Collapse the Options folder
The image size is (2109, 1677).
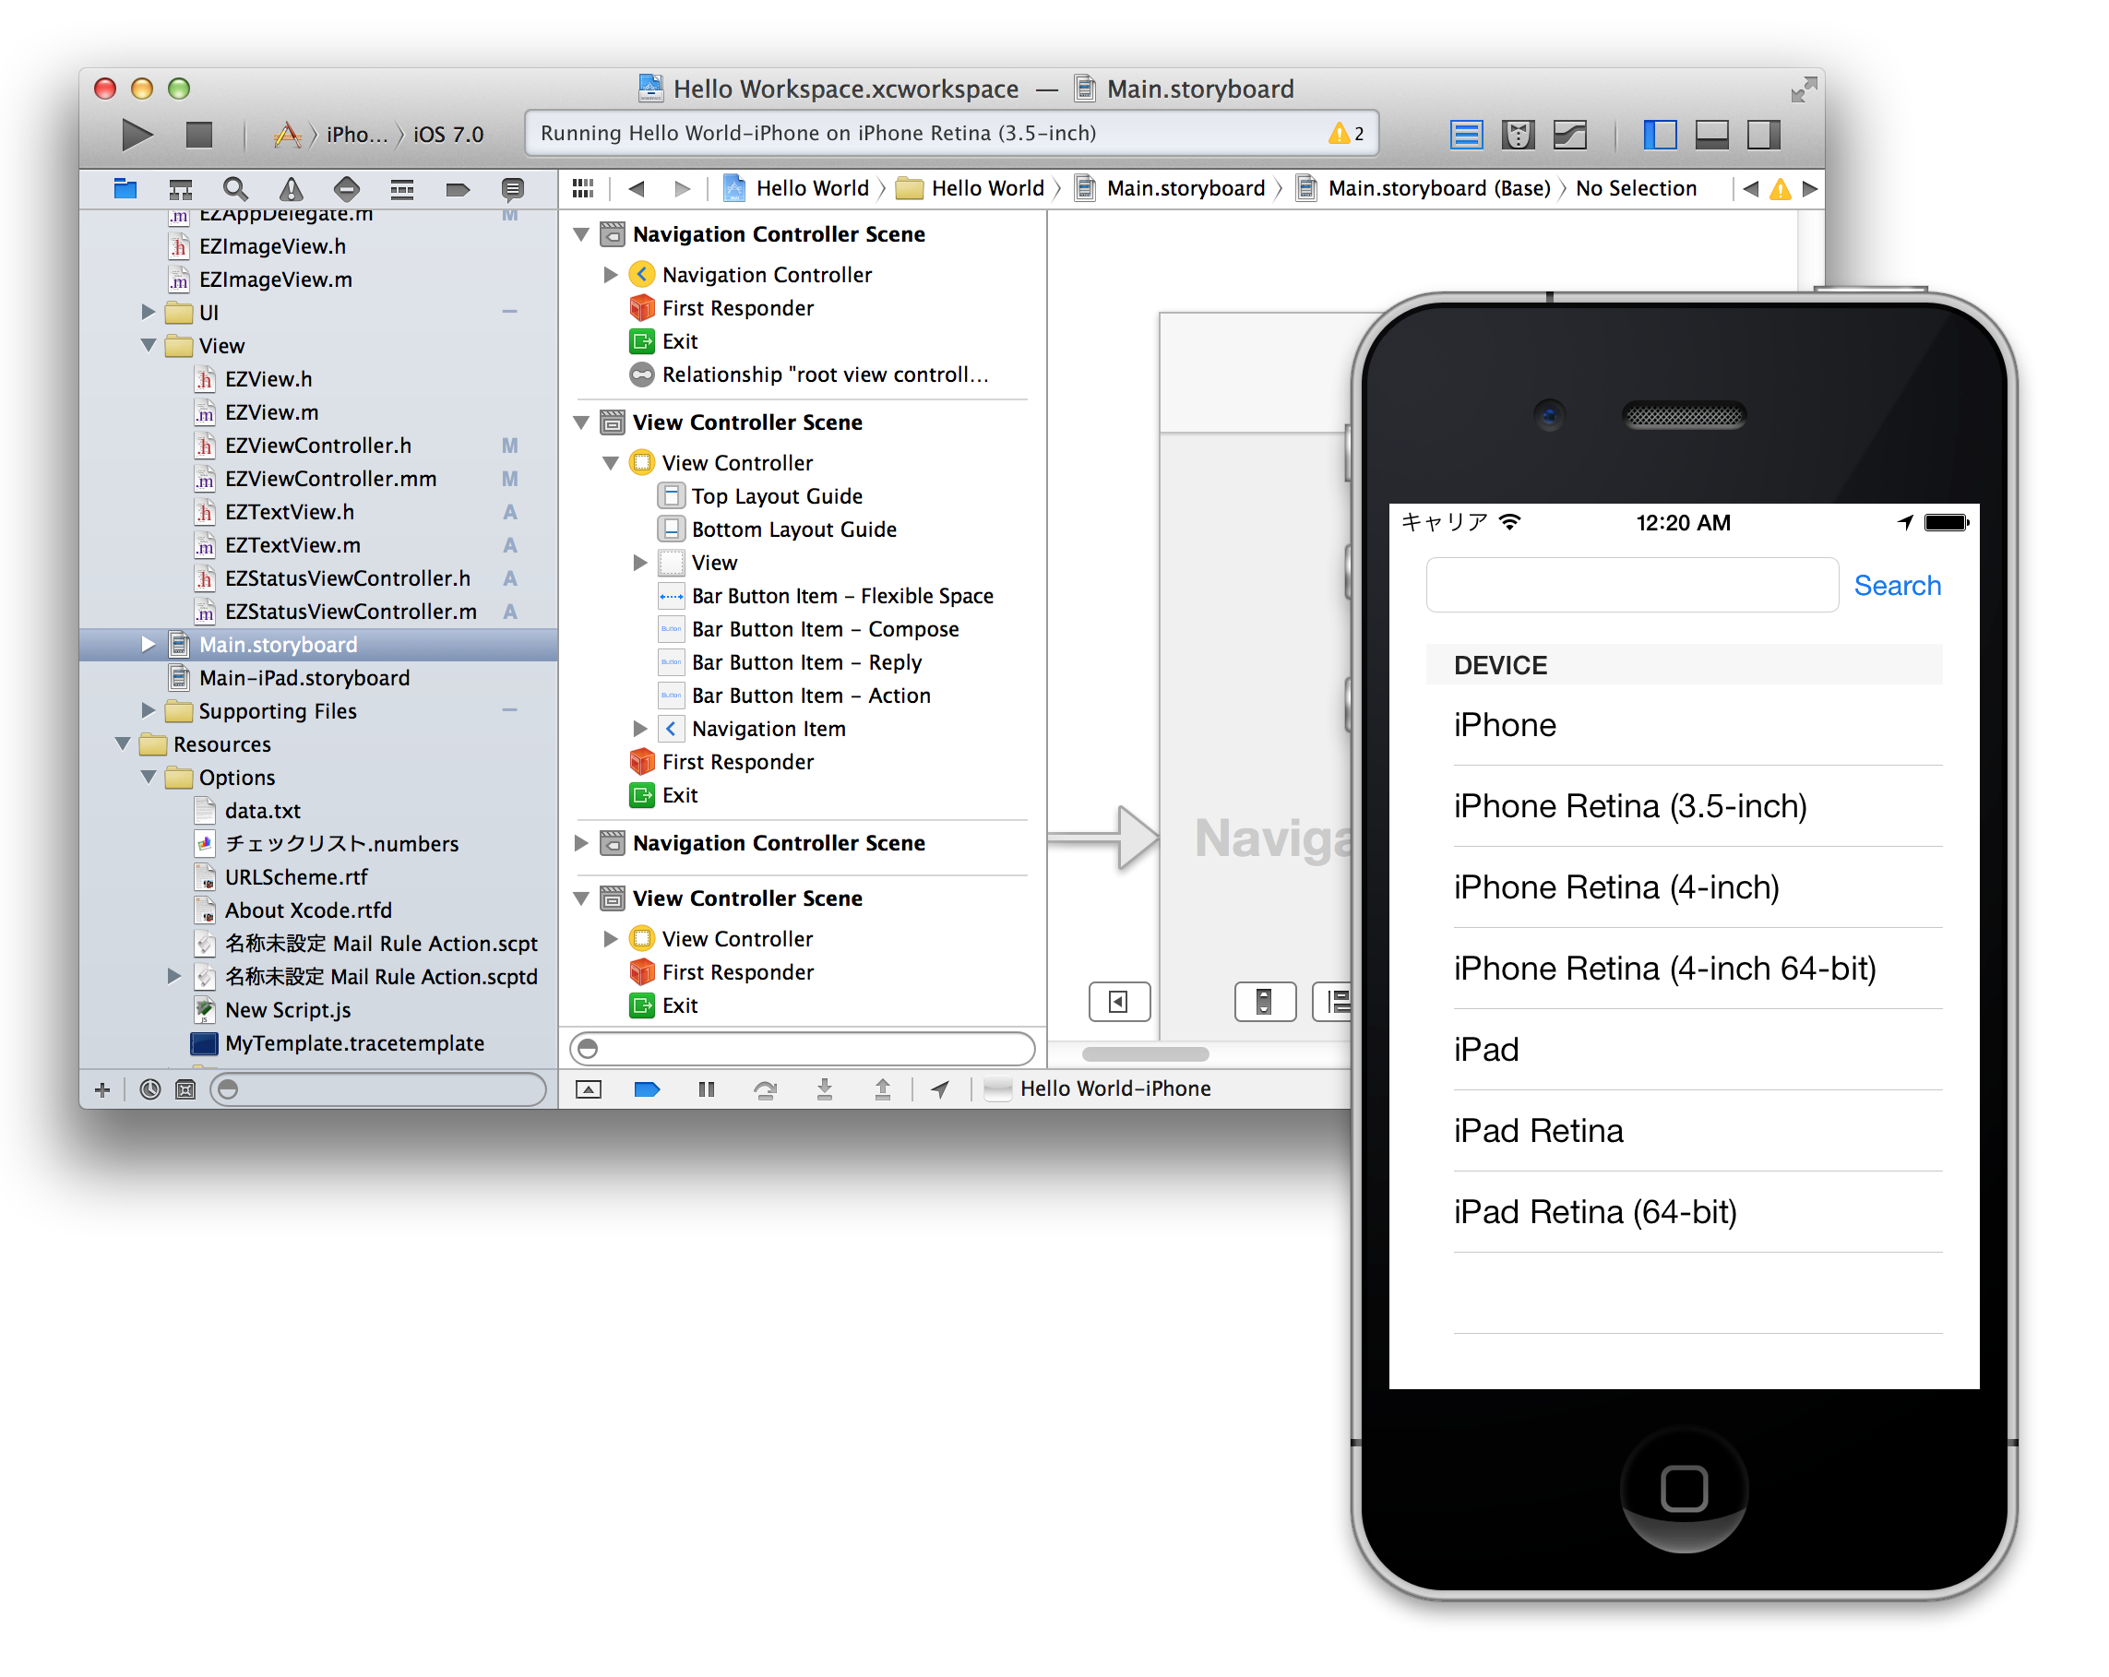click(x=149, y=778)
